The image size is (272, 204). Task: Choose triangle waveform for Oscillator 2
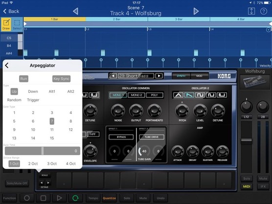(x=179, y=95)
